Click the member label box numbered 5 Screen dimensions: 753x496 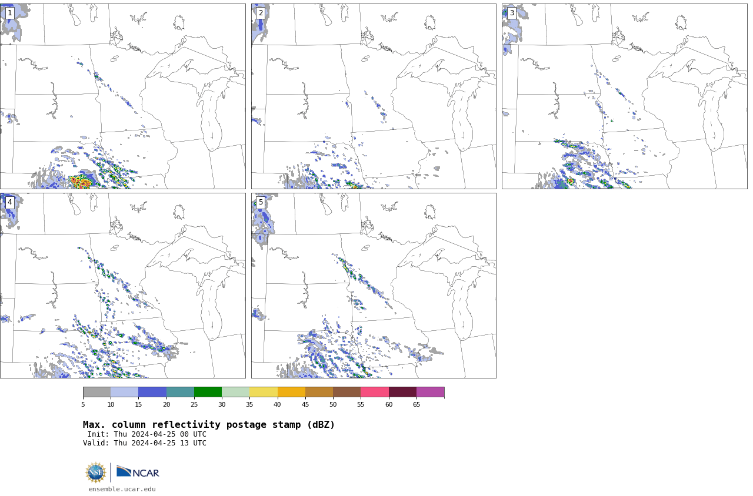(x=261, y=202)
